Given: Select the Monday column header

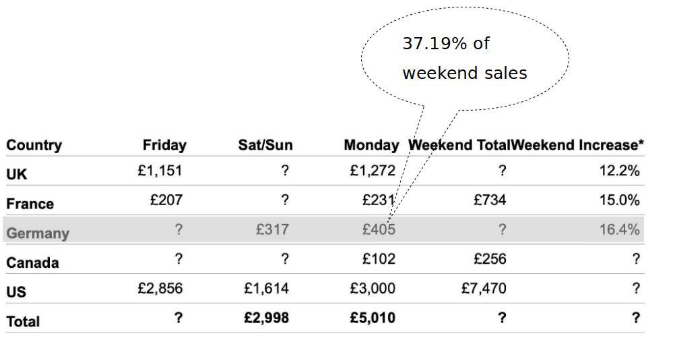Looking at the screenshot, I should point(371,145).
